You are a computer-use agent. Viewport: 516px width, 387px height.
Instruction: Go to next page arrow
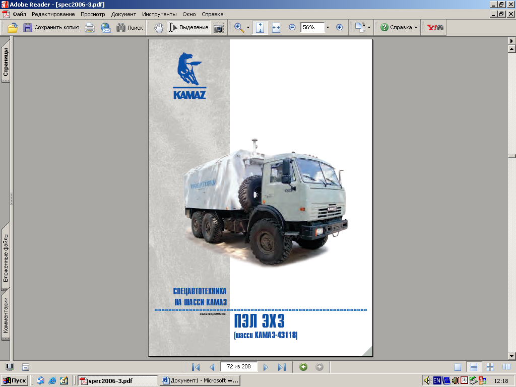(x=266, y=367)
